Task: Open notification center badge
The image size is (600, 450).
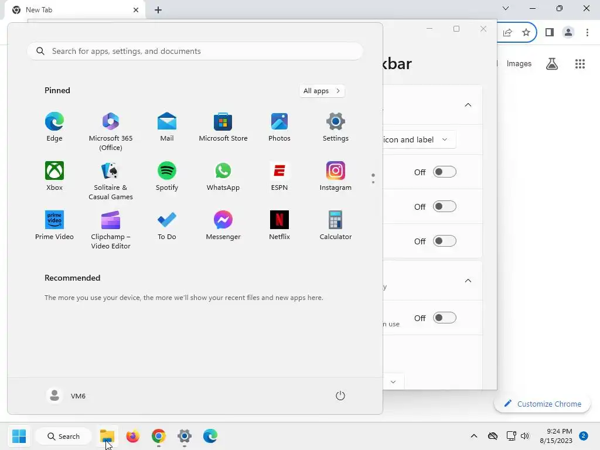Action: click(584, 436)
